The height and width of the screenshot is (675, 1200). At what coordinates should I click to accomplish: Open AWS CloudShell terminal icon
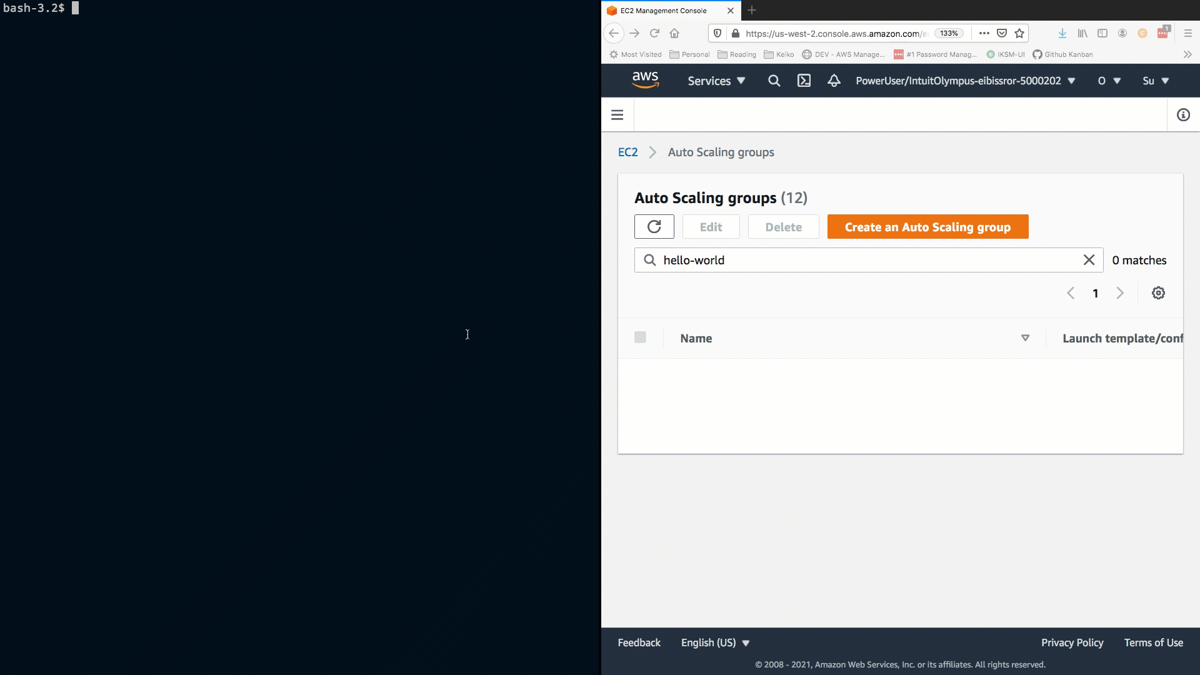click(x=804, y=81)
